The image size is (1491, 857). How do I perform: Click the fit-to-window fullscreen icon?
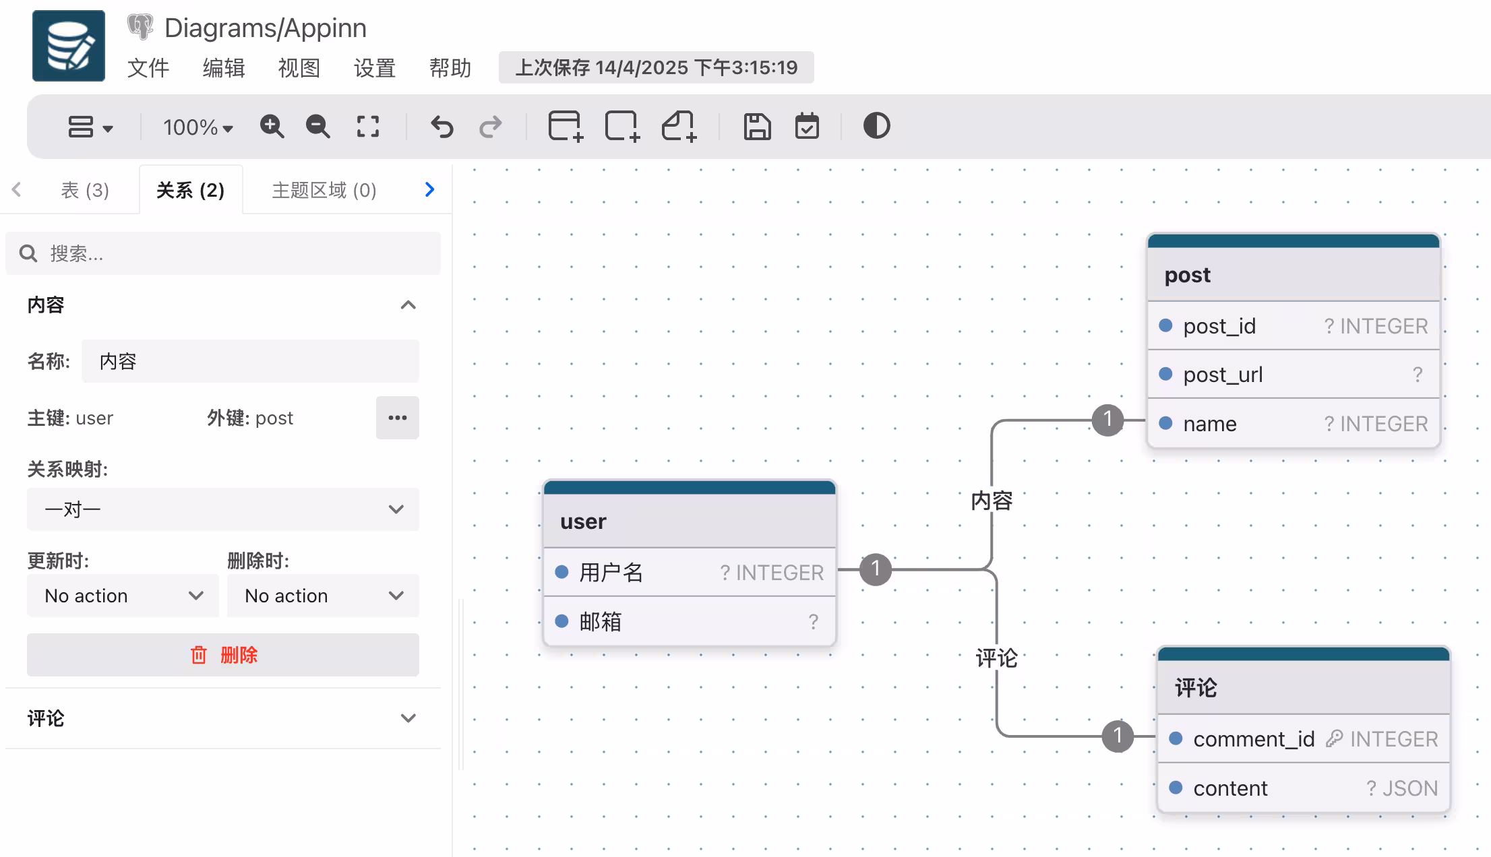[368, 126]
